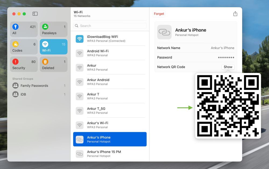Click the share icon at top right

235,14
